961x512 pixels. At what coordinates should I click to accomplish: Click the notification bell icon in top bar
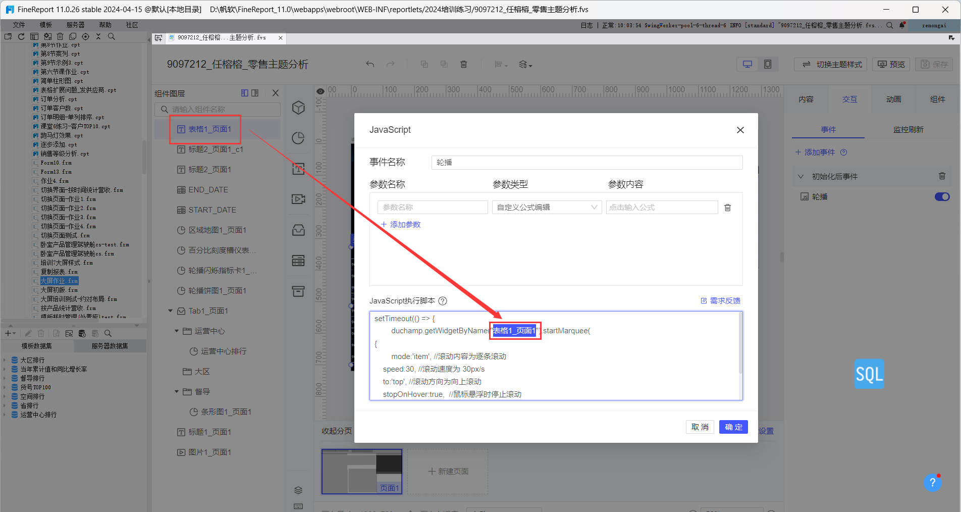[x=902, y=25]
